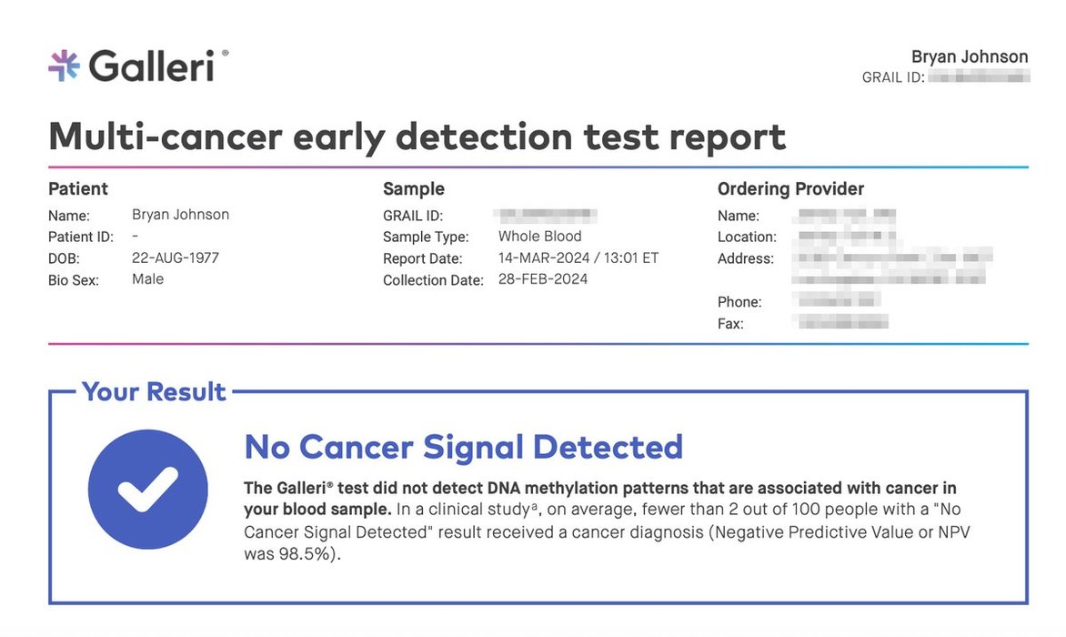Image resolution: width=1066 pixels, height=637 pixels.
Task: Click the Galleri logo icon
Action: point(65,66)
